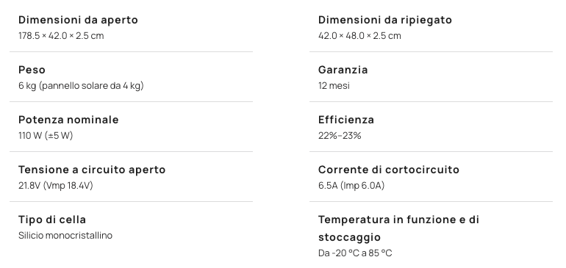Click the Potenza nominale heading

coord(68,120)
